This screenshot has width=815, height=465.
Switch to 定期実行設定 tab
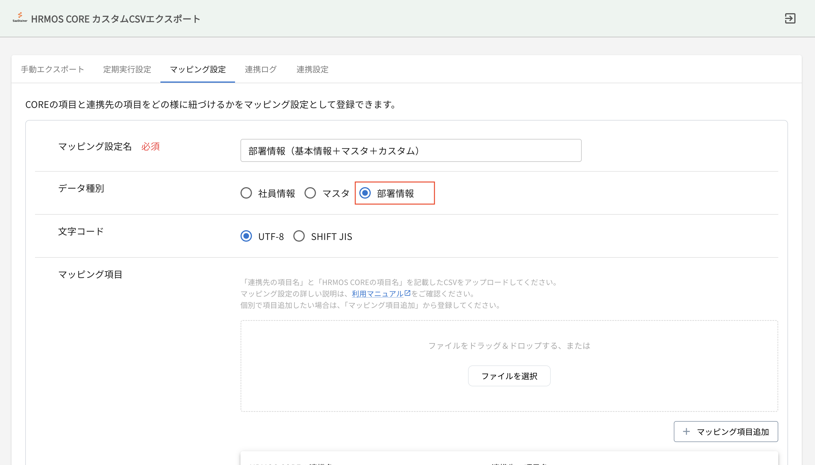tap(127, 69)
